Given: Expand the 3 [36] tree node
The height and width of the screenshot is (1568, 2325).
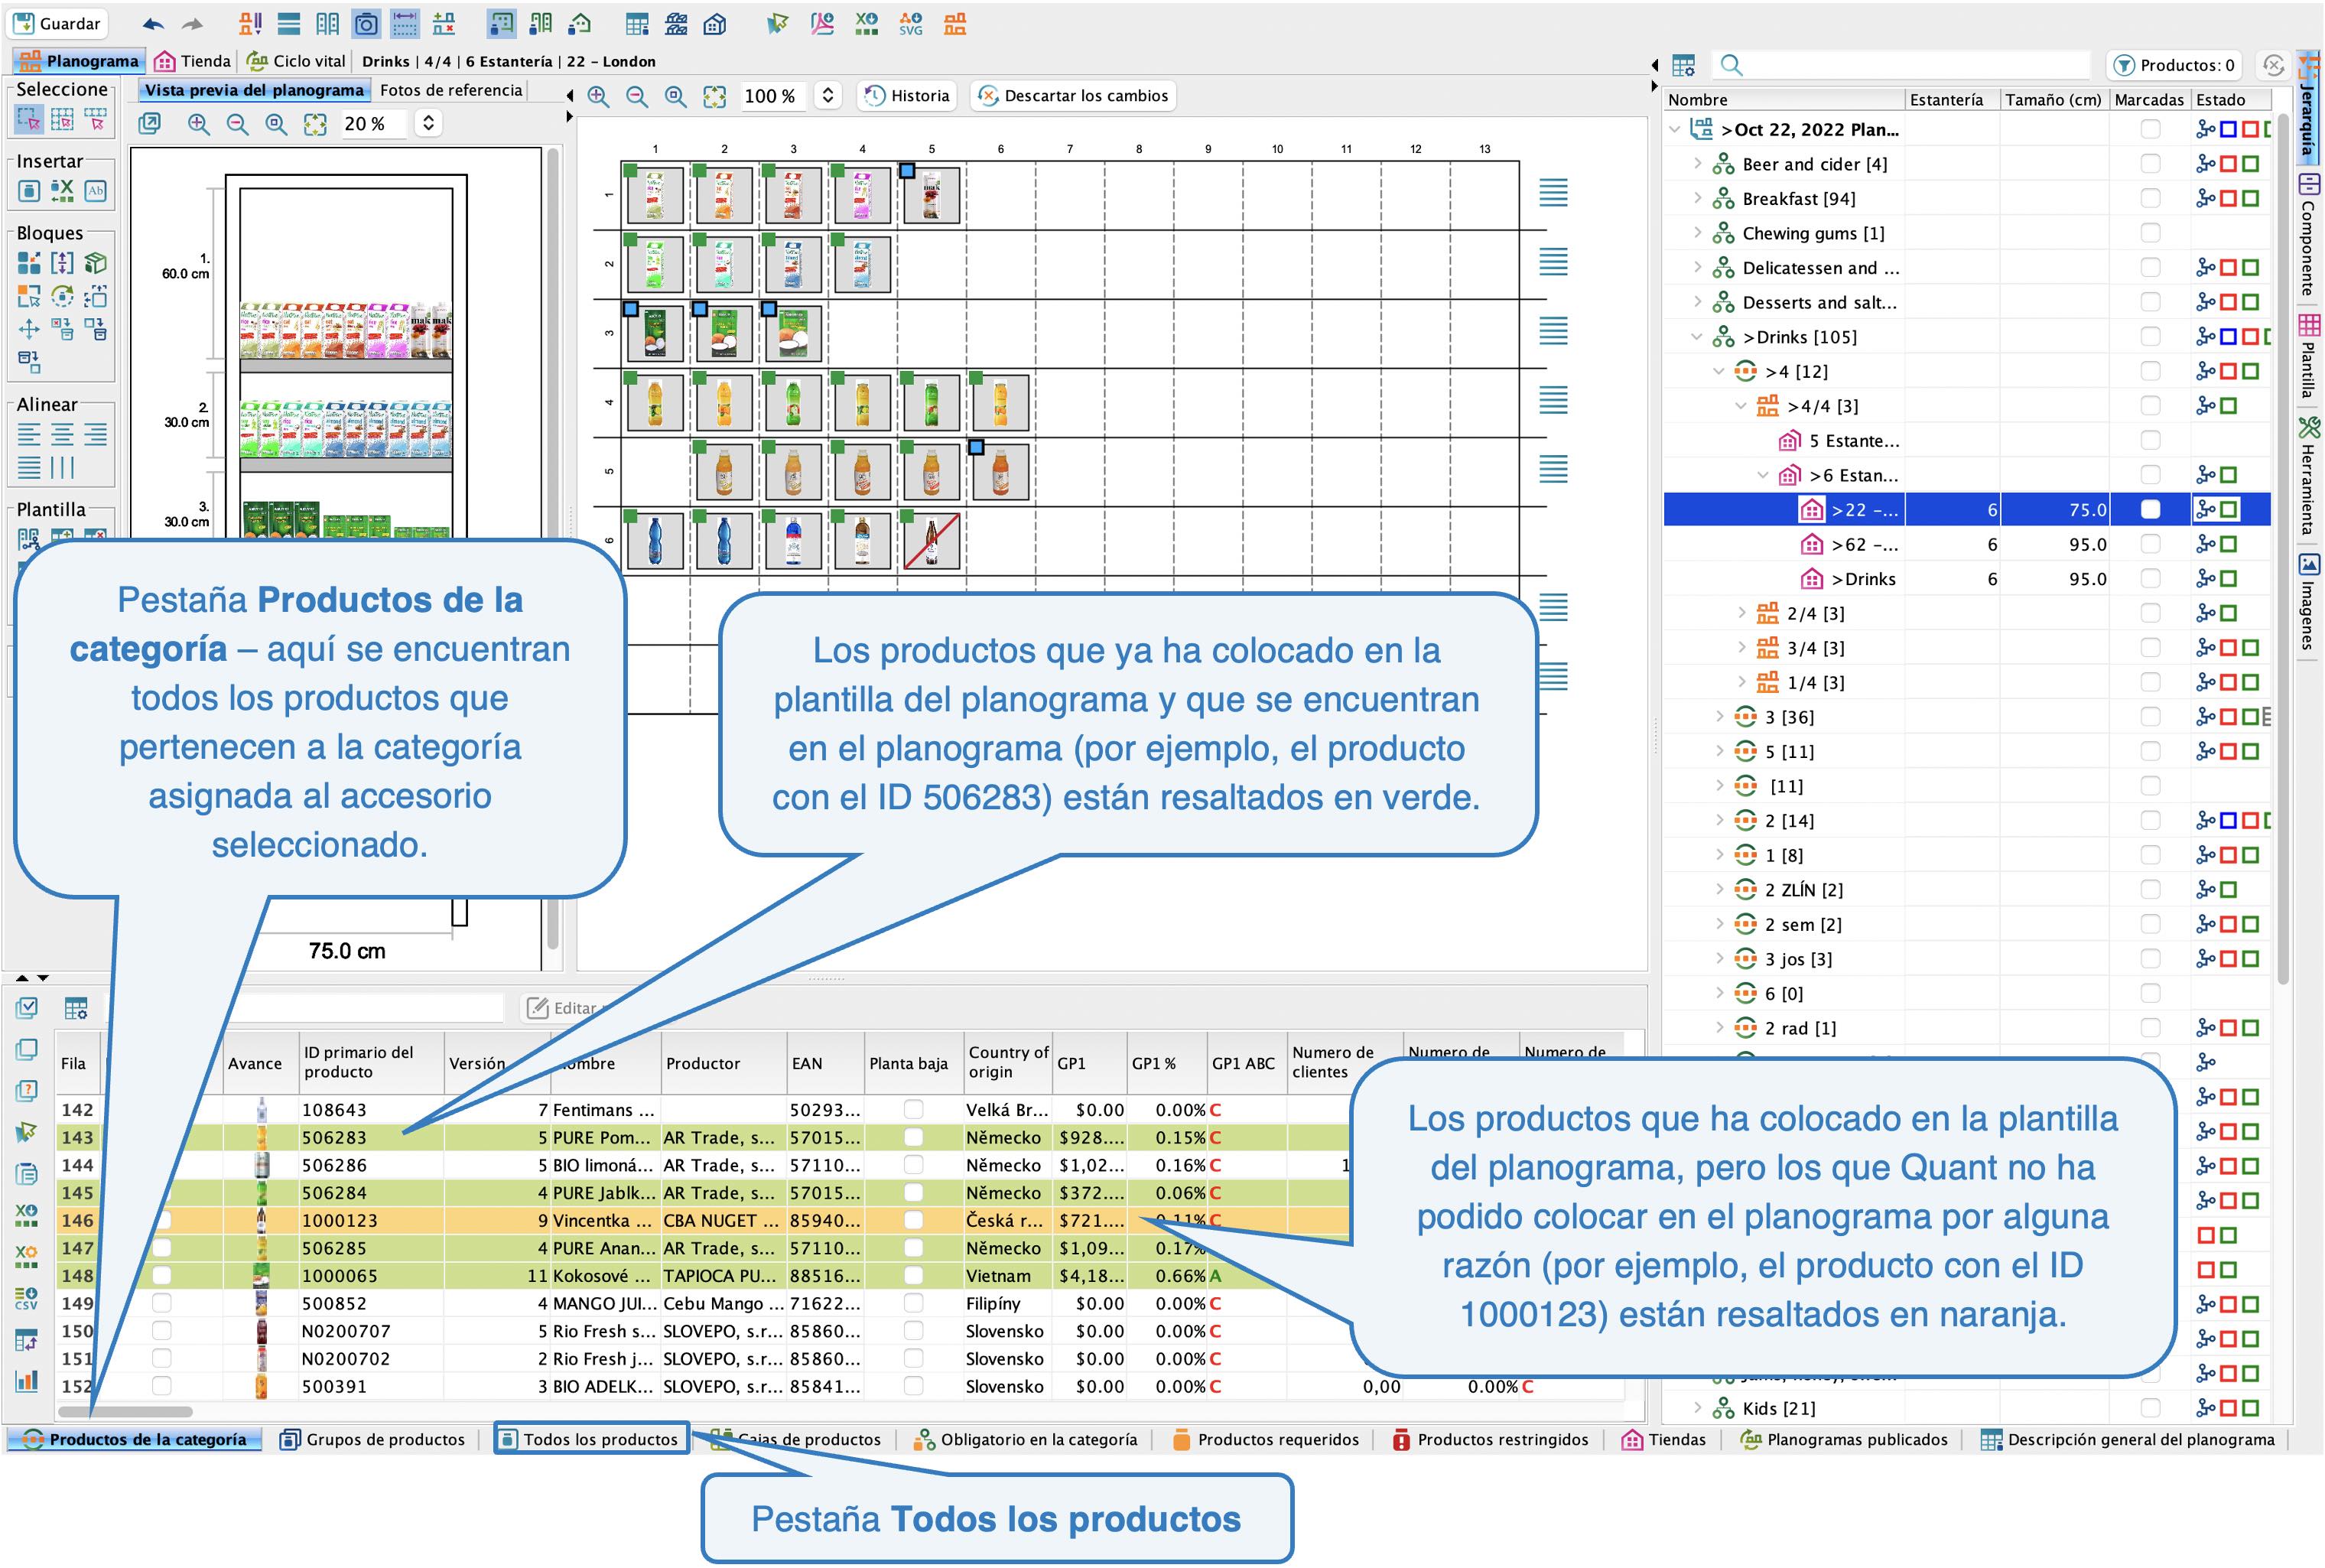Looking at the screenshot, I should 1719,716.
